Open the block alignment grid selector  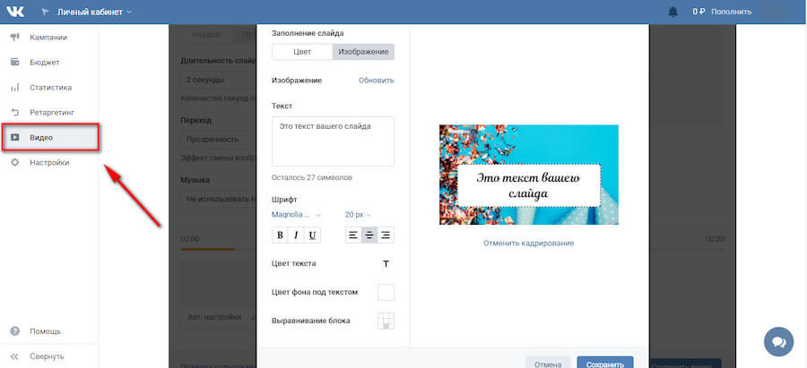click(x=386, y=321)
